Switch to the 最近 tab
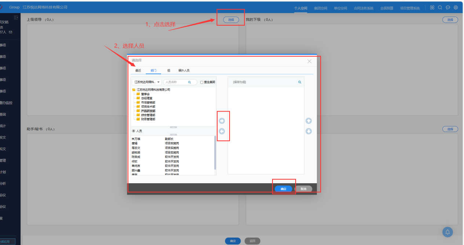Image resolution: width=464 pixels, height=245 pixels. tap(138, 71)
